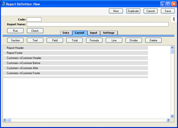Minimize the Report Definition window
This screenshot has width=178, height=128.
(163, 4)
